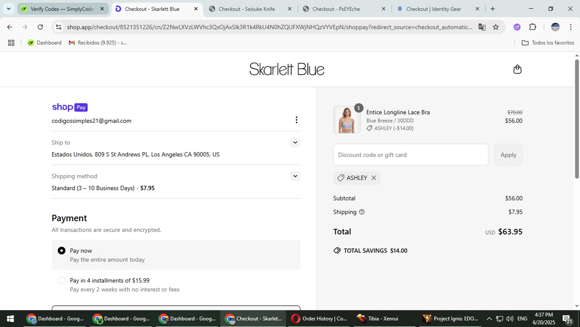Click the Shop Pay logo

point(70,107)
